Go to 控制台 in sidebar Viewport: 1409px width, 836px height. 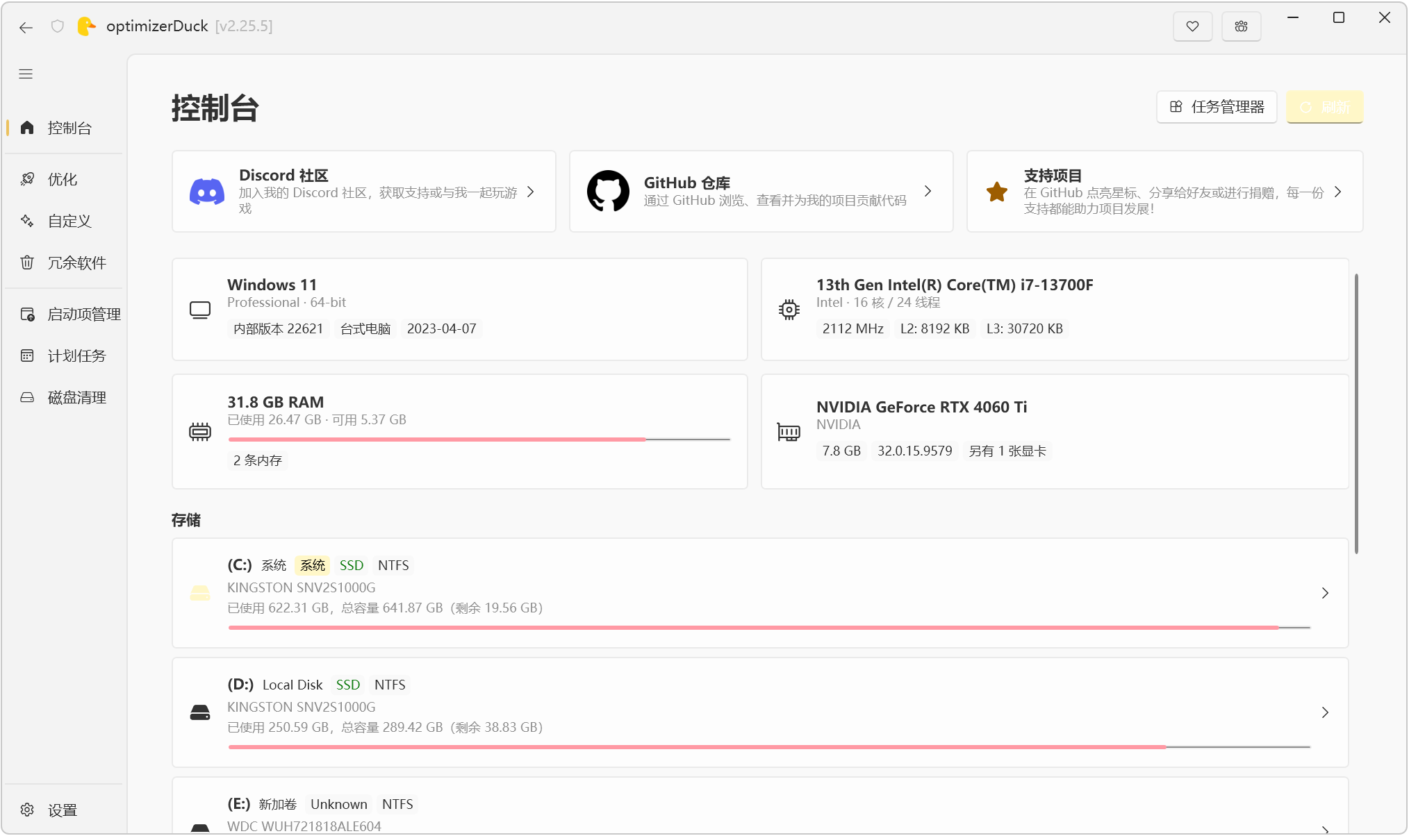click(64, 128)
